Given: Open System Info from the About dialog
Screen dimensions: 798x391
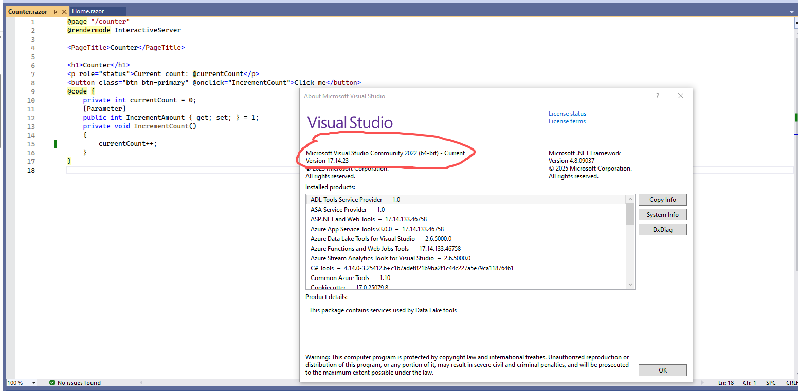Looking at the screenshot, I should (x=662, y=215).
